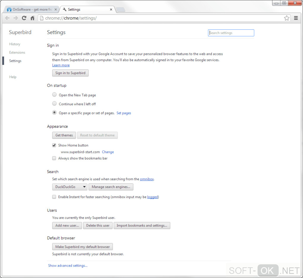Open the Learn more link

(61, 65)
